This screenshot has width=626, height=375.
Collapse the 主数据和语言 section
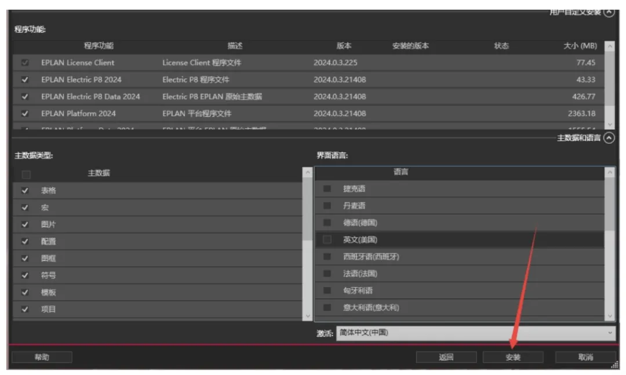[x=609, y=138]
